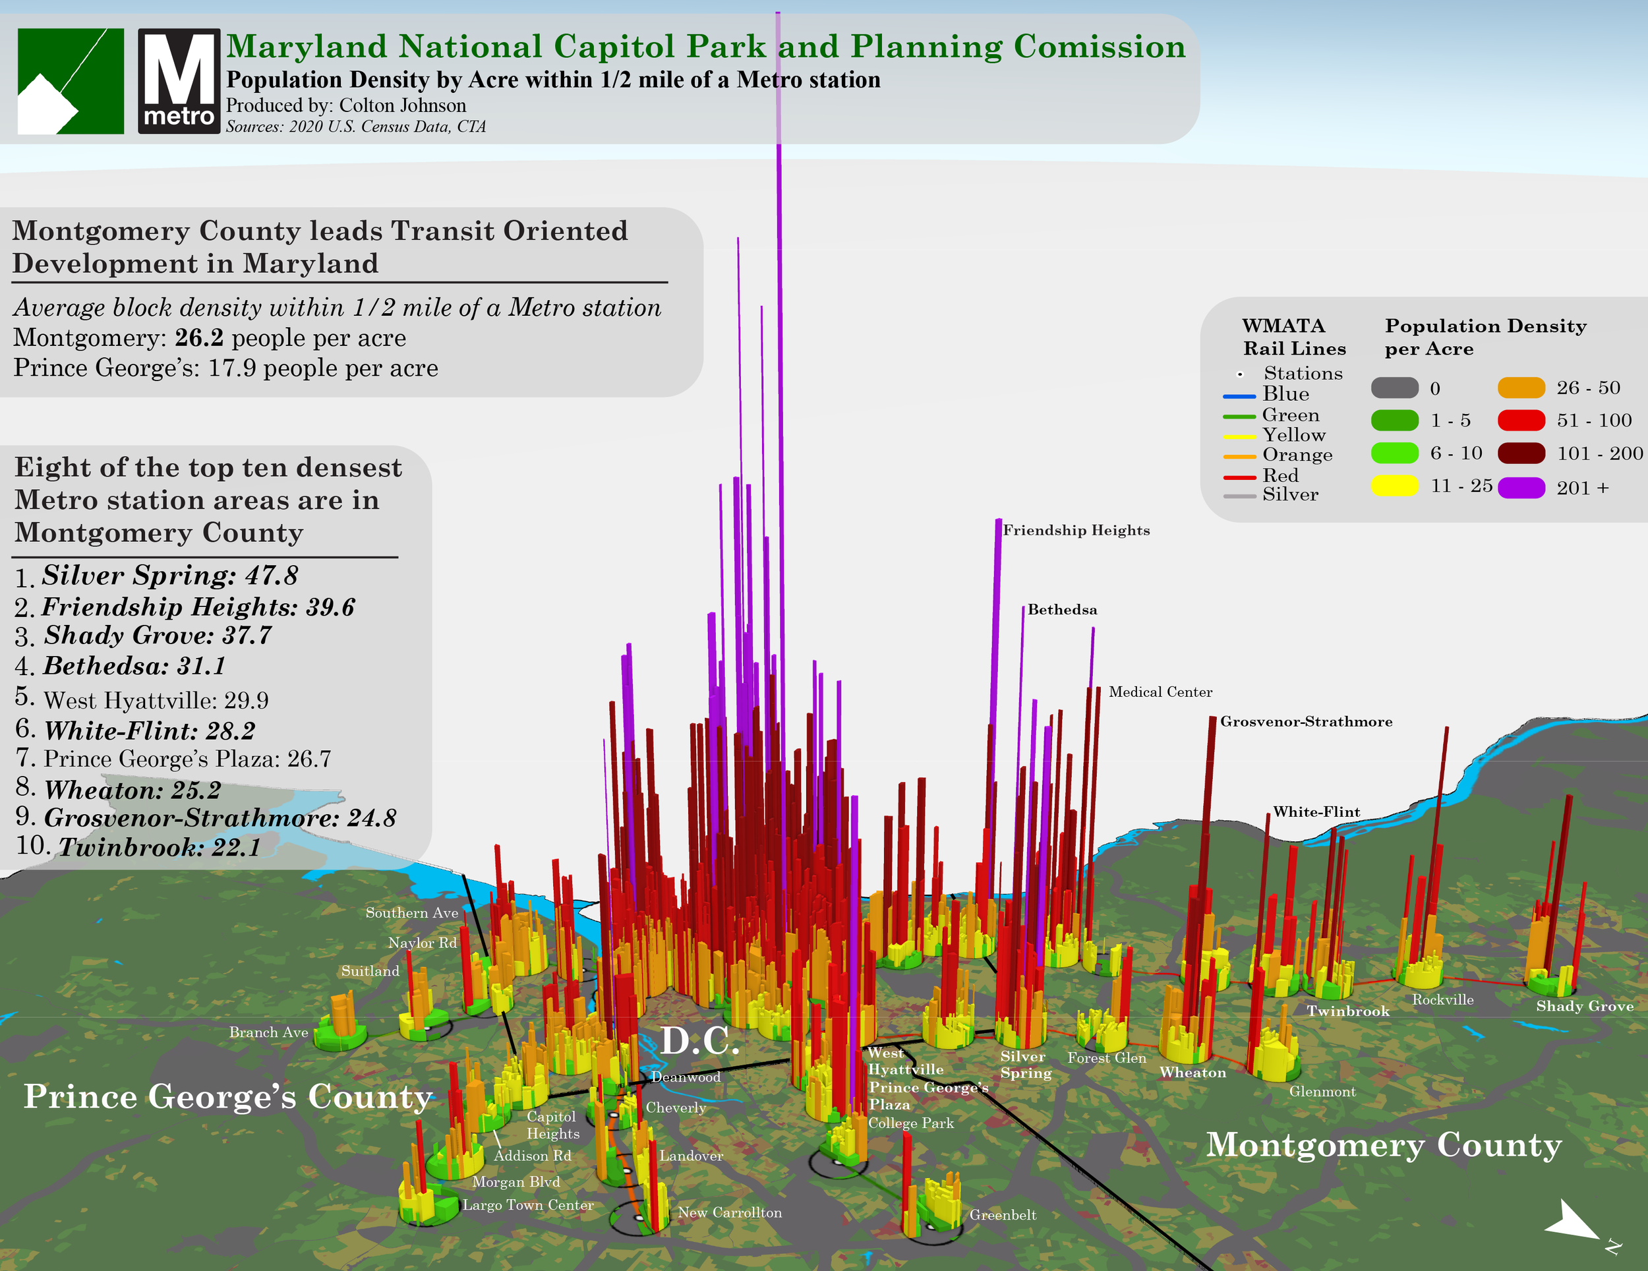
Task: Click the gray 0 density swatch
Action: (1394, 388)
